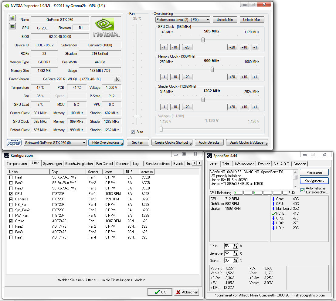336x301 pixels.
Task: Sort fans by the Chip column header
Action: pos(68,172)
